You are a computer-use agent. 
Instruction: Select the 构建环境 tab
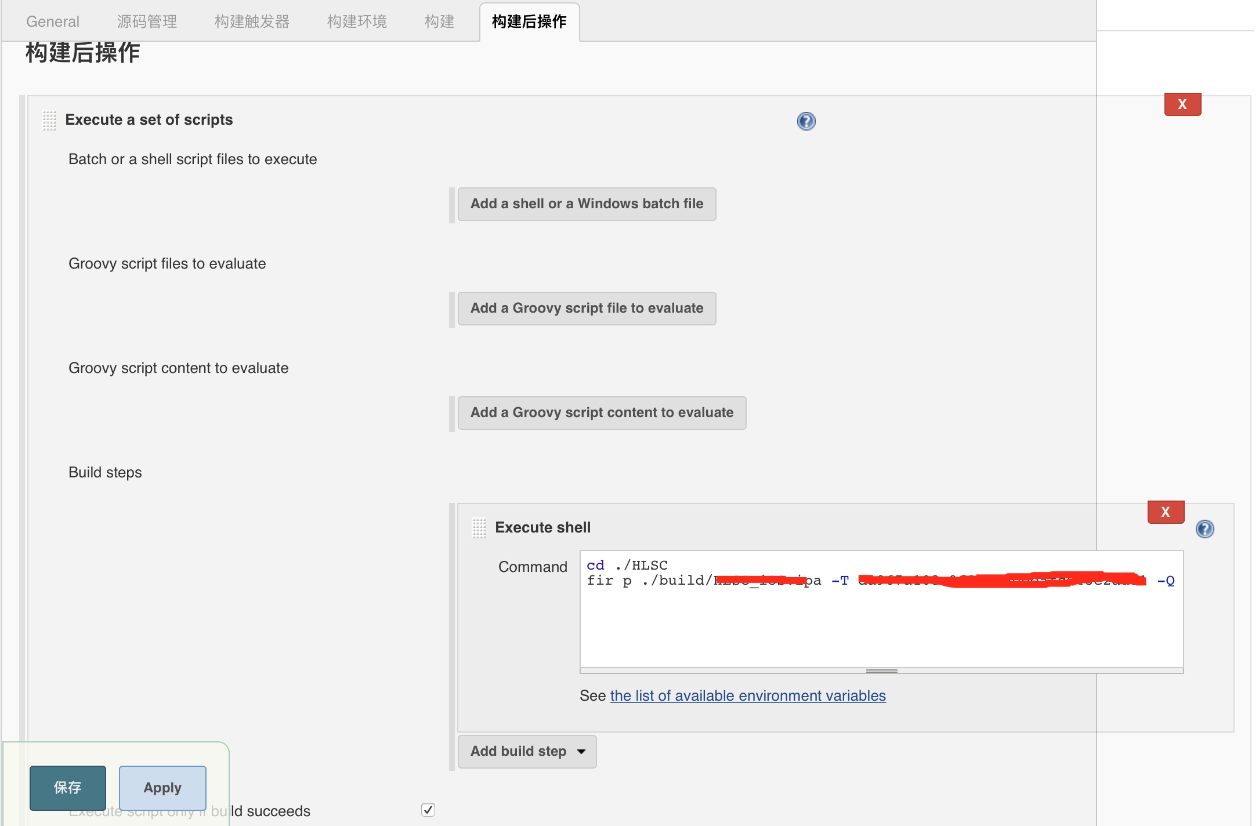(x=357, y=21)
